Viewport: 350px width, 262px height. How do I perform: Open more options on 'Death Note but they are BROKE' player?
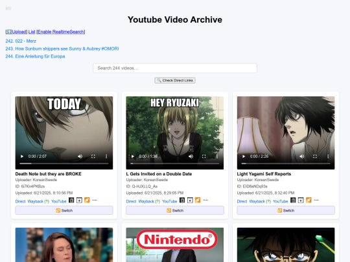106,157
